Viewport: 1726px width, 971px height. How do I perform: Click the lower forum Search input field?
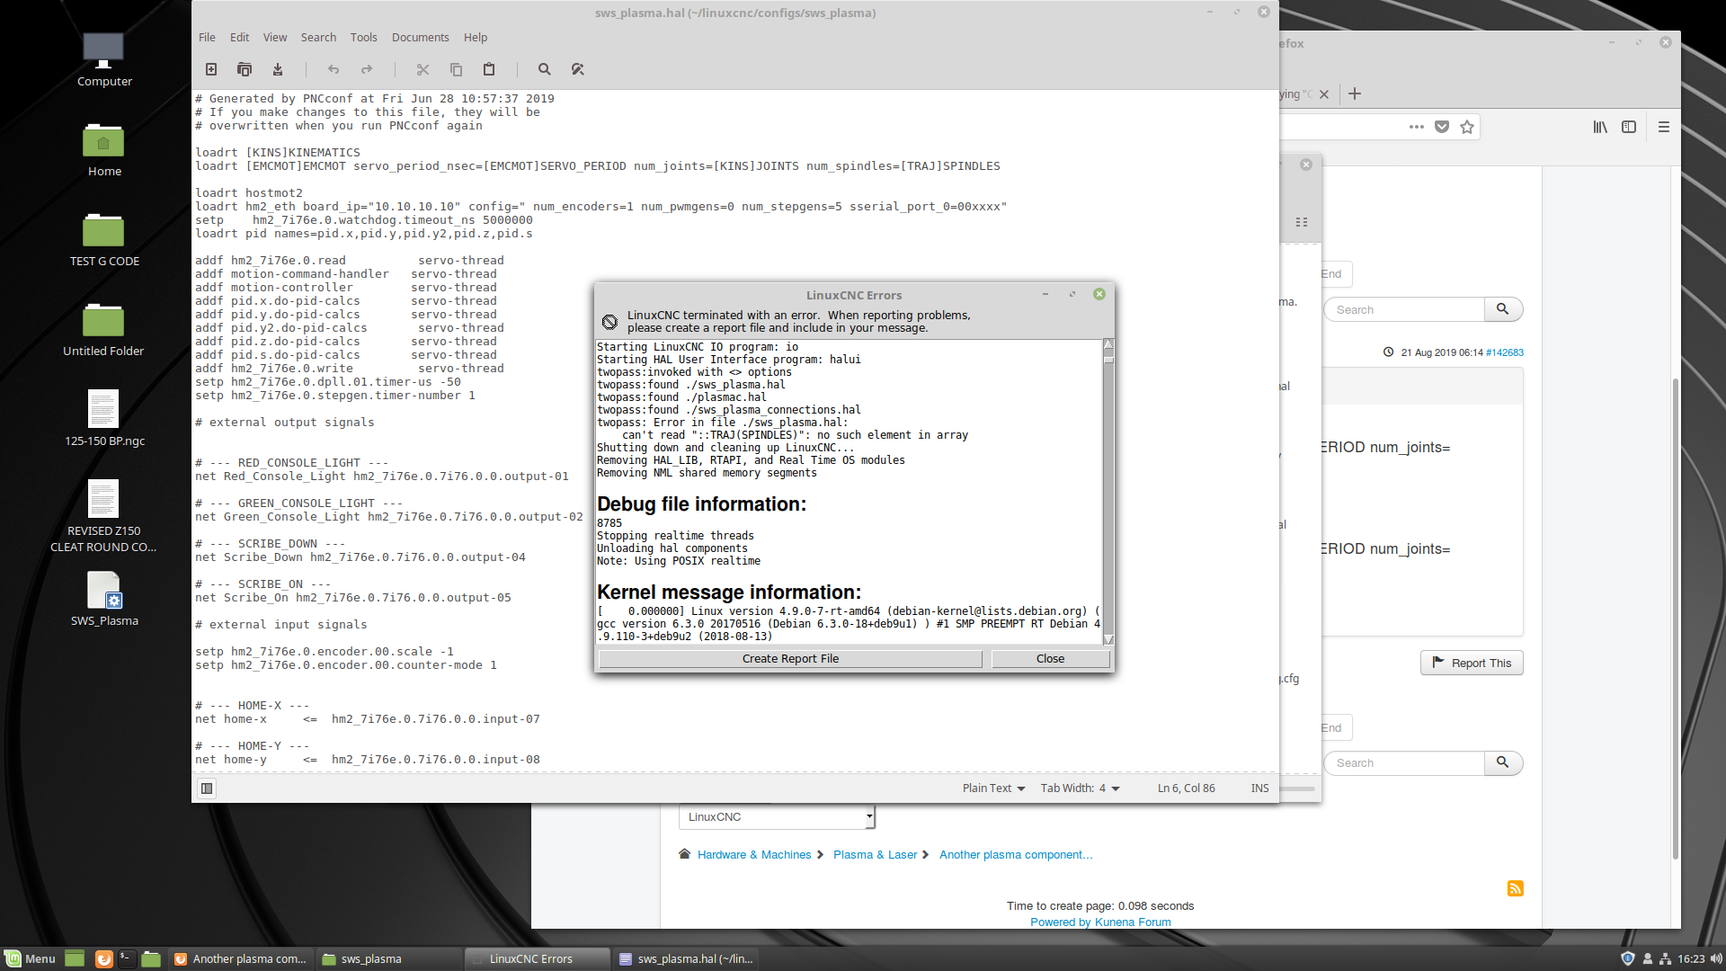tap(1403, 762)
